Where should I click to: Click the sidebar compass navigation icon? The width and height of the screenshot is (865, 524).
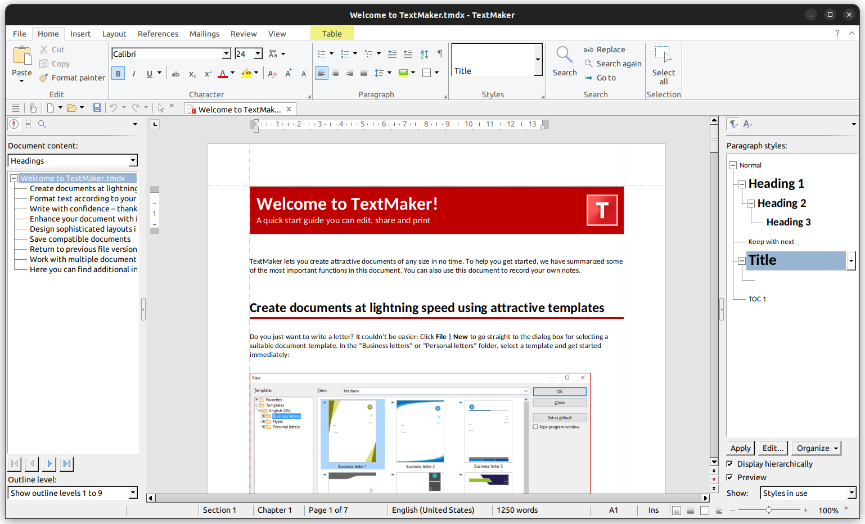[x=14, y=124]
